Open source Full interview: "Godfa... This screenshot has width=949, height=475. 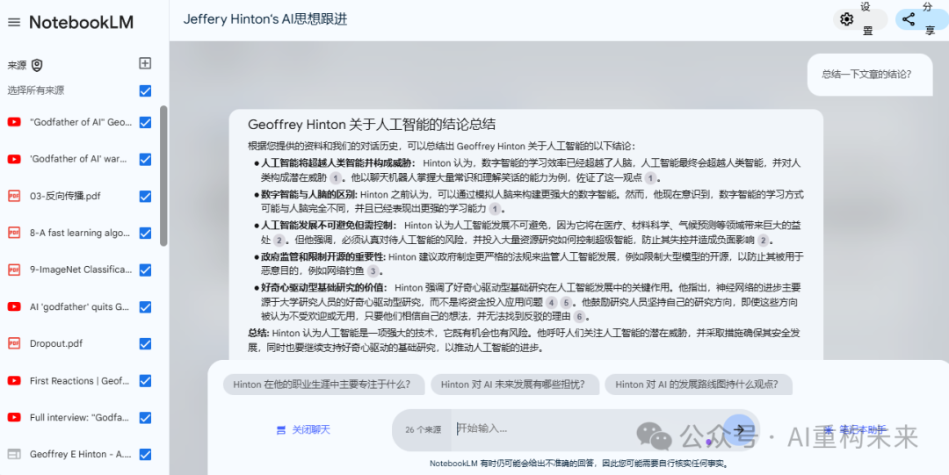point(81,418)
